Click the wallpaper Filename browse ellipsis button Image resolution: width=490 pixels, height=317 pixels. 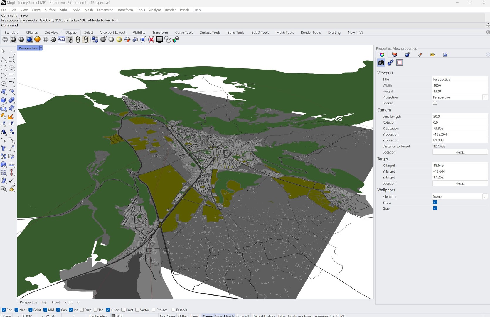click(485, 197)
